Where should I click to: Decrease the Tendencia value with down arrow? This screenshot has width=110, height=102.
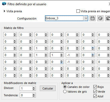(x=34, y=96)
